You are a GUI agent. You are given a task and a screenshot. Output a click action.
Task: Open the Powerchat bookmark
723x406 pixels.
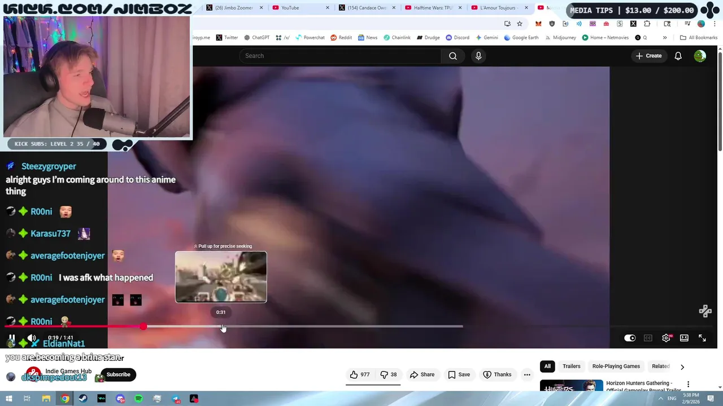310,37
